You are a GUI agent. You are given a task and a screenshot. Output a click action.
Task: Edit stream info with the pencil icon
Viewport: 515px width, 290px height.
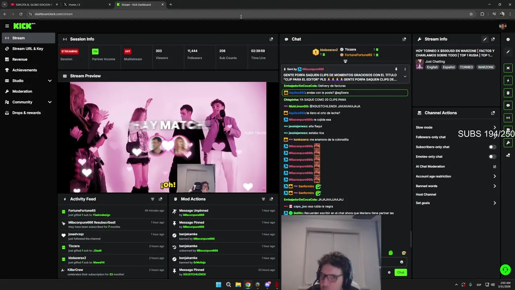click(485, 39)
